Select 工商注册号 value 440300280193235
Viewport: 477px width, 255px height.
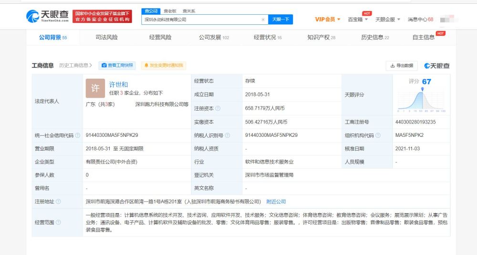coord(415,122)
